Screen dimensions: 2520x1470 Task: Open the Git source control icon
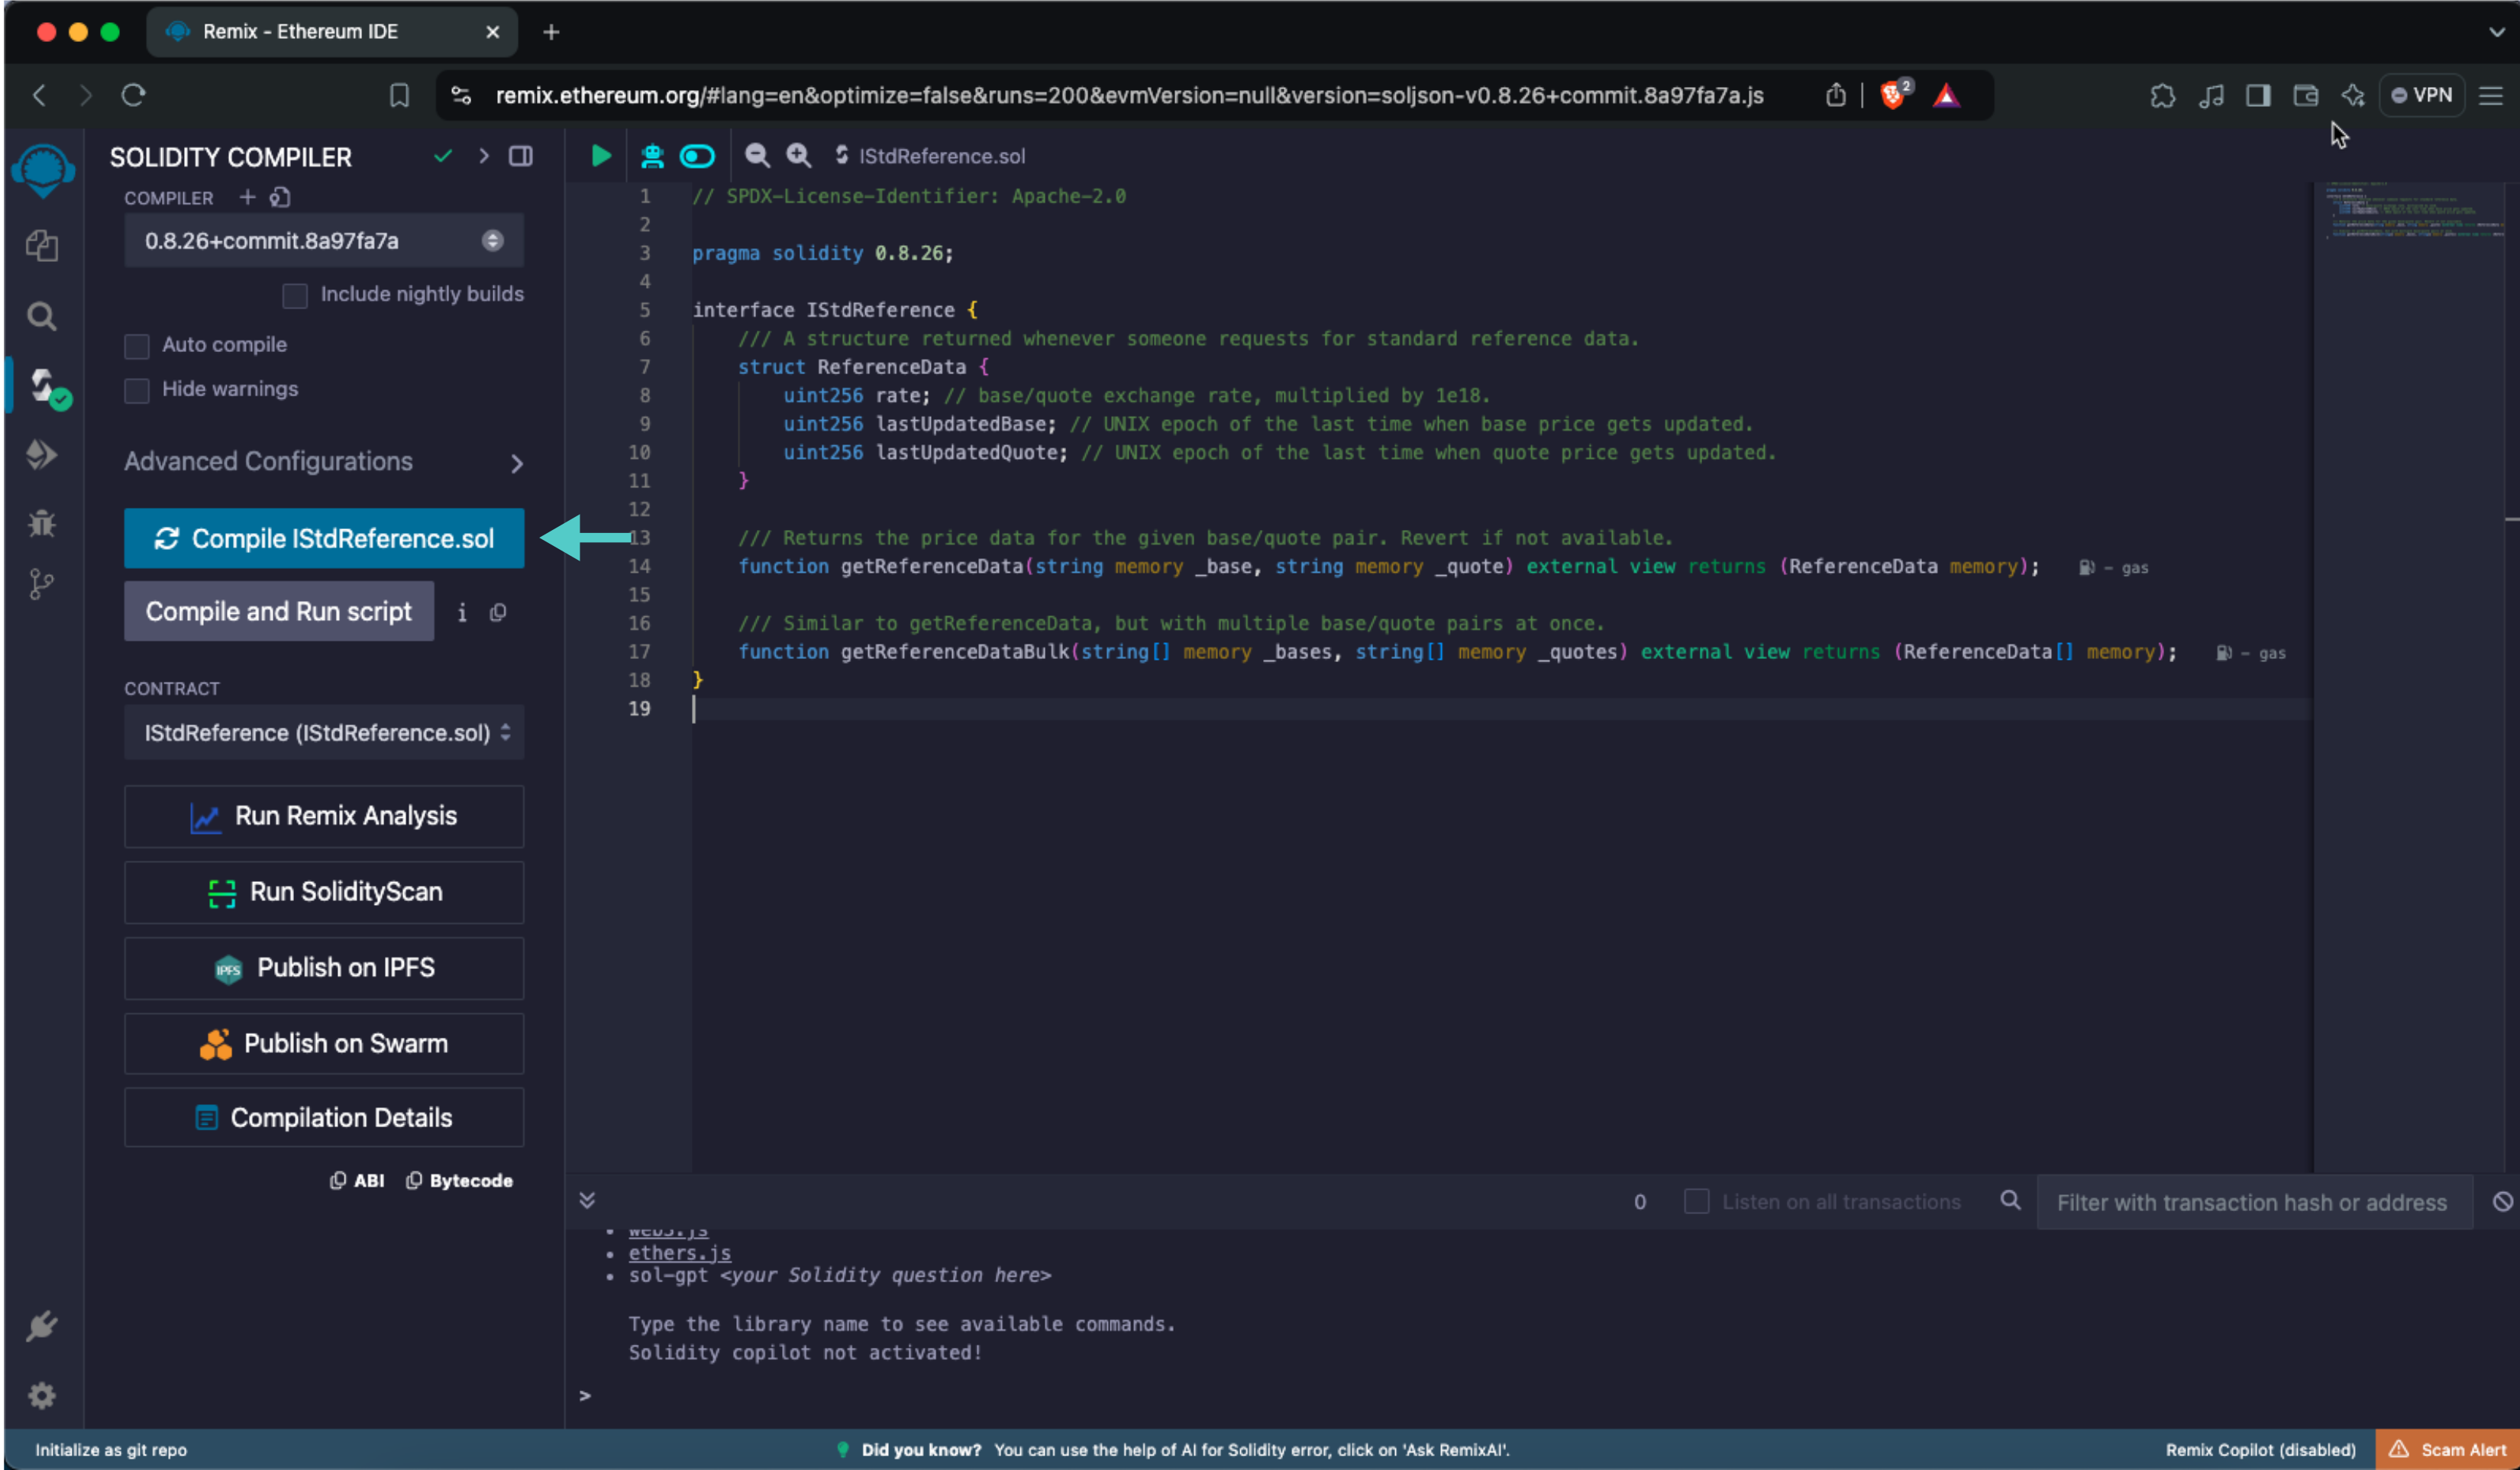coord(42,584)
